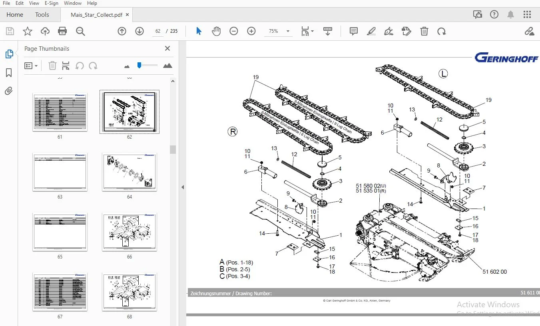This screenshot has height=326, width=540.
Task: Select page 64 thumbnail
Action: (x=130, y=172)
